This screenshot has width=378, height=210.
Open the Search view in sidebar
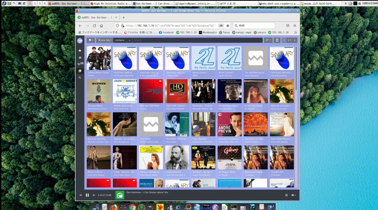(x=80, y=77)
